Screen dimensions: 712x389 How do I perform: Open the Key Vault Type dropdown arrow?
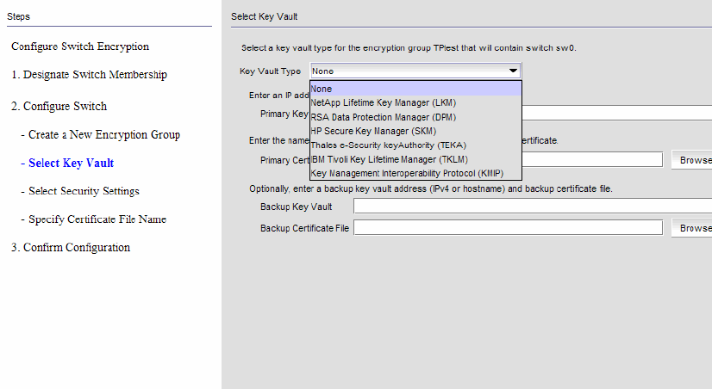(x=513, y=71)
